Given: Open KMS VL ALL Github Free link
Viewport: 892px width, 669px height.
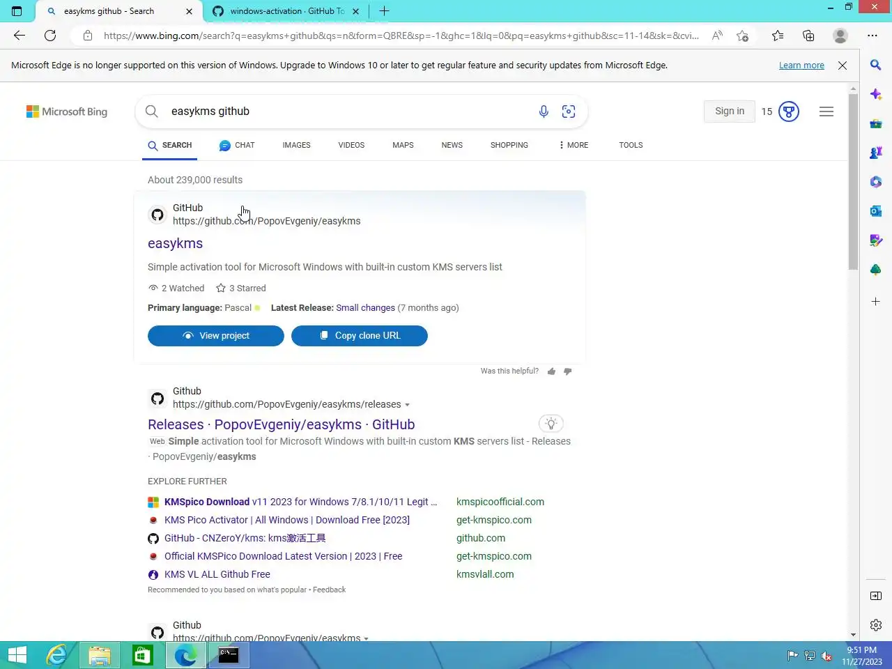Looking at the screenshot, I should pos(217,574).
